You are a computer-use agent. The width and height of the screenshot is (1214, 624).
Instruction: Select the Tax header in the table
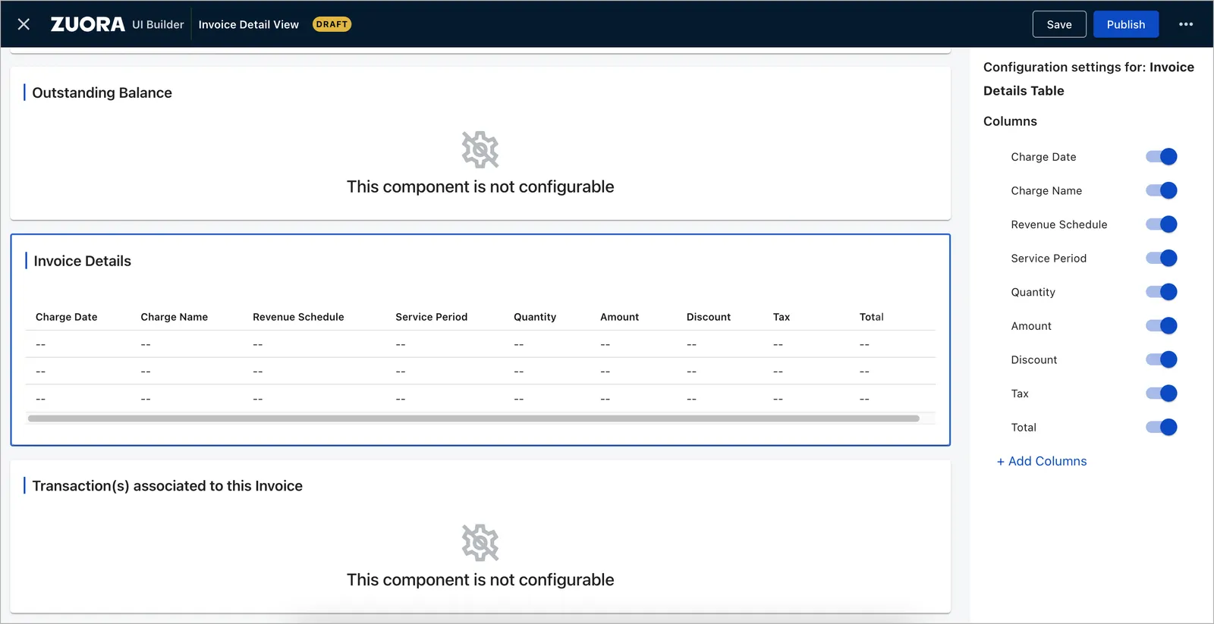point(782,317)
